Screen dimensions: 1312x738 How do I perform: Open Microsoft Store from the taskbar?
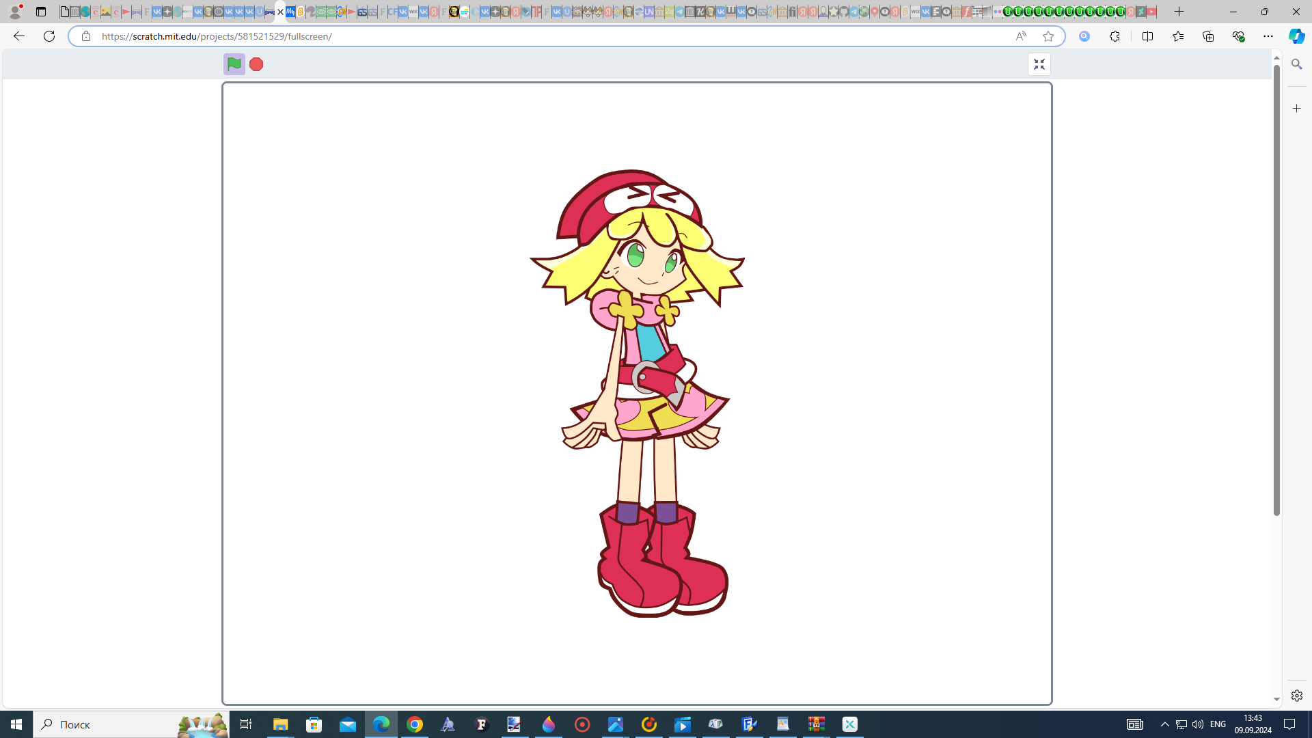pyautogui.click(x=314, y=724)
